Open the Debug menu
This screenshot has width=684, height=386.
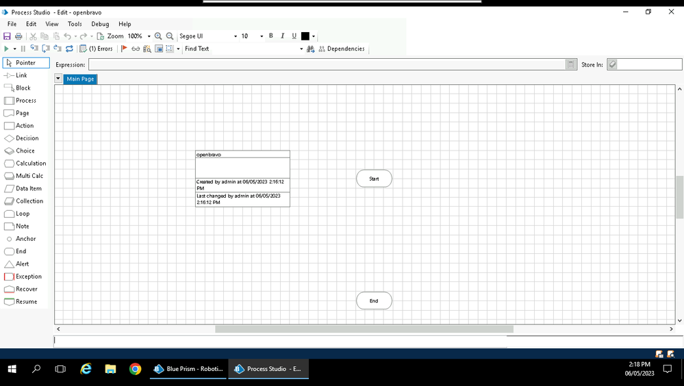pyautogui.click(x=100, y=24)
